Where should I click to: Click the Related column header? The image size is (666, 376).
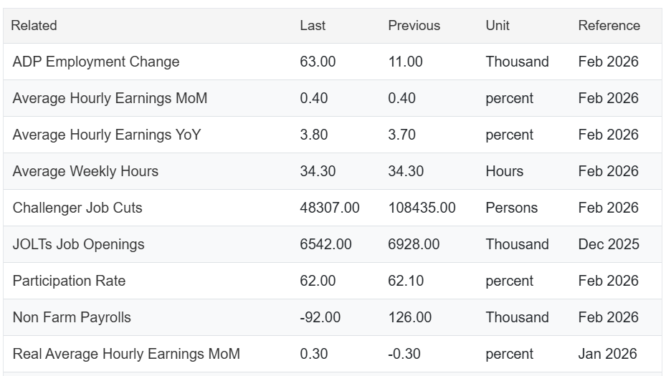pos(34,26)
